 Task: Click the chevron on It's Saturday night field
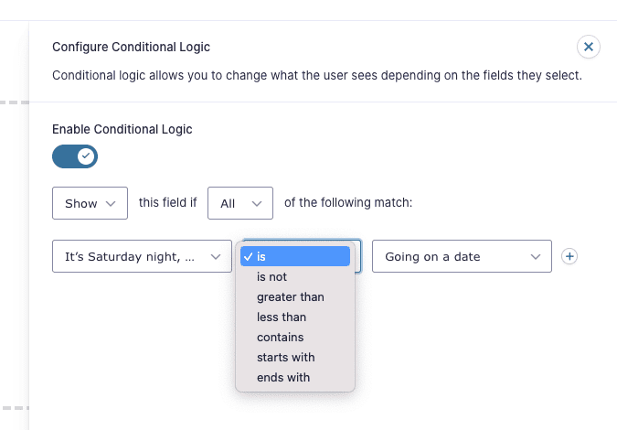215,257
